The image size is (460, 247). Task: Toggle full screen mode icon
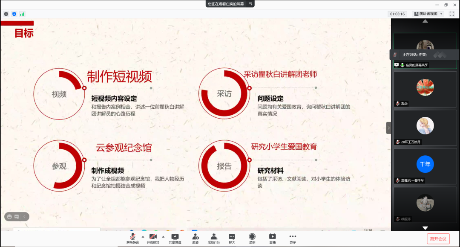click(451, 14)
